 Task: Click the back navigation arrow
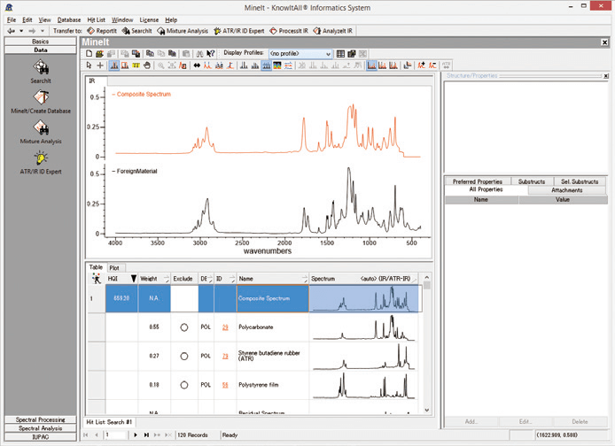[11, 31]
